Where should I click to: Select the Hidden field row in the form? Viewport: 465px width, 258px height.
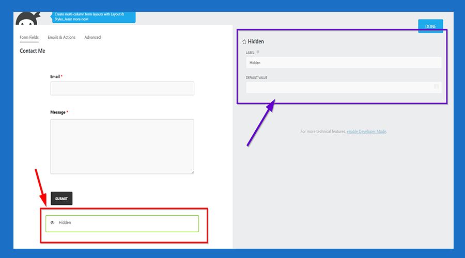122,223
